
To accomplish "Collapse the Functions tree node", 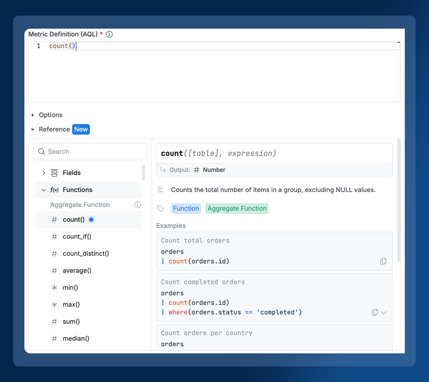I will pos(44,190).
